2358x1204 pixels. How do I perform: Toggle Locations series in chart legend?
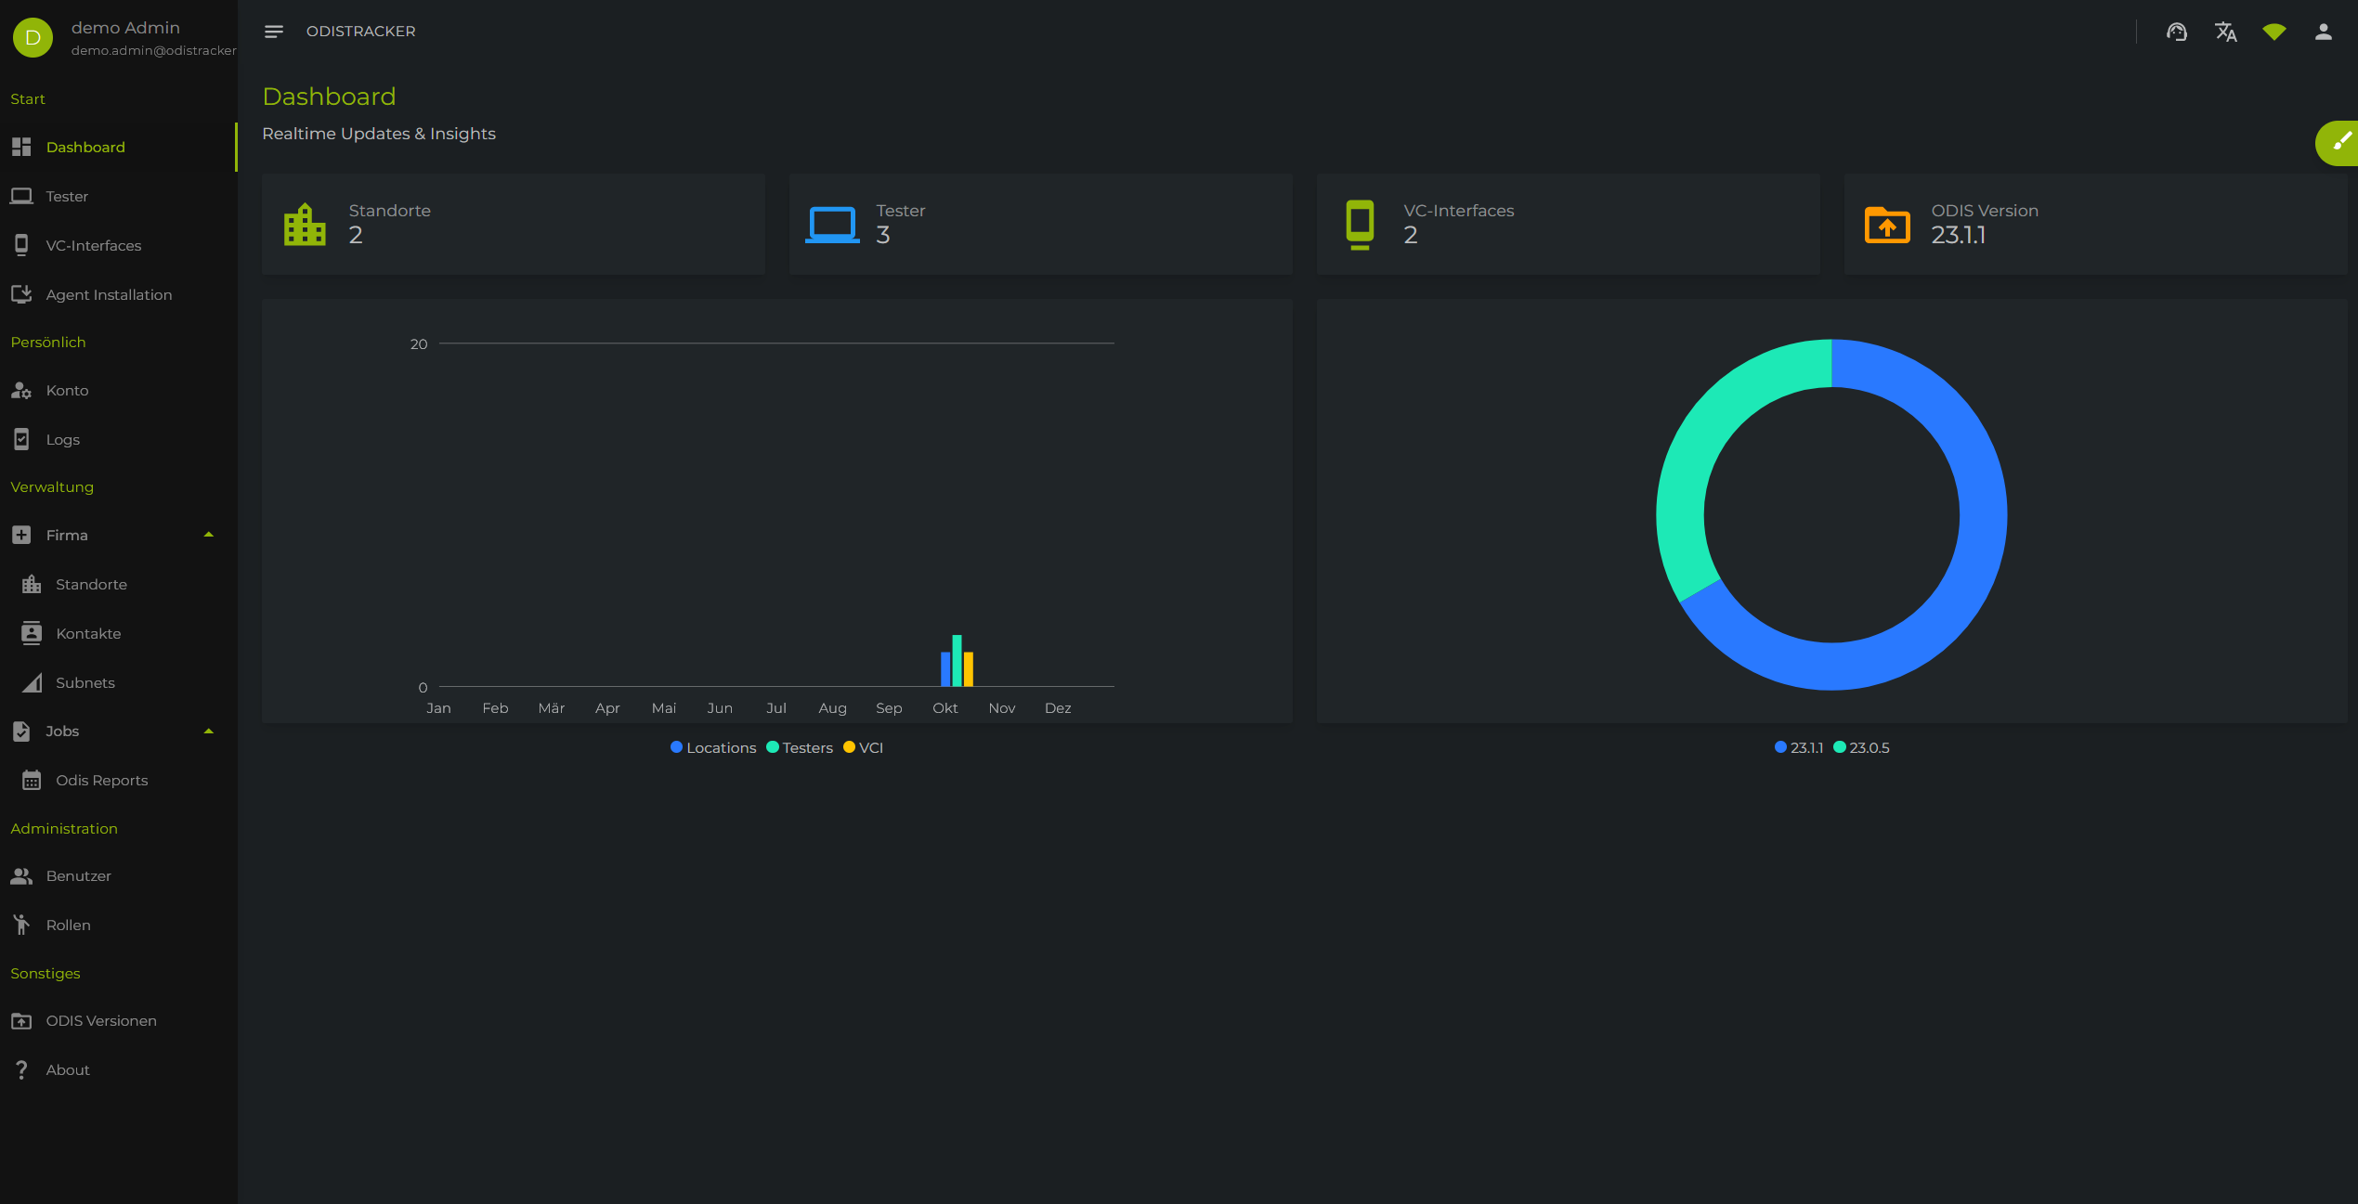pos(713,747)
